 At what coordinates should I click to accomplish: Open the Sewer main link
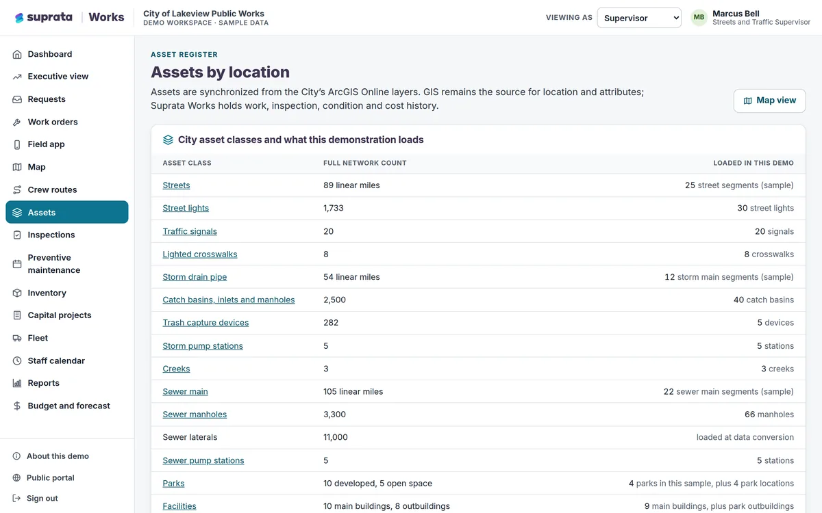click(185, 392)
